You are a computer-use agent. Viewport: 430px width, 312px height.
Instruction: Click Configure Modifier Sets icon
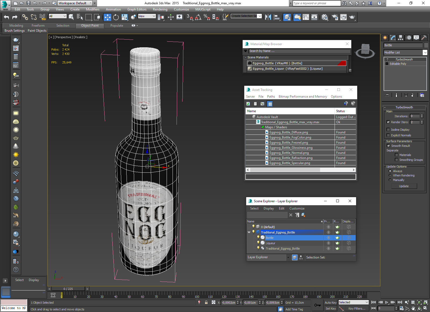click(x=422, y=95)
